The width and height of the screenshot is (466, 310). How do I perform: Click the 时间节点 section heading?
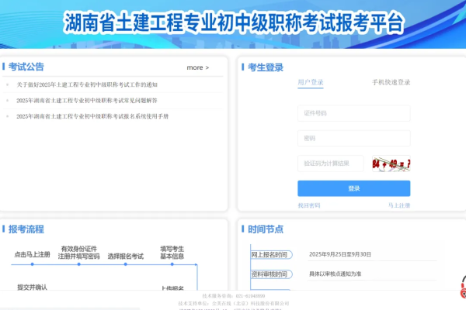pyautogui.click(x=266, y=229)
